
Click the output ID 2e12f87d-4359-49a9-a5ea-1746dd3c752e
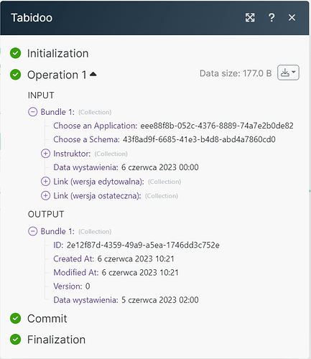[x=143, y=245]
